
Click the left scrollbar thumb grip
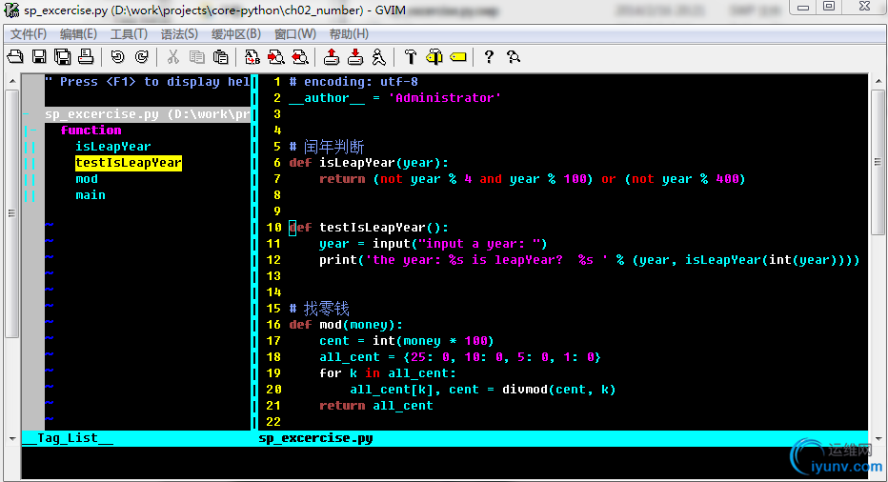[x=12, y=213]
